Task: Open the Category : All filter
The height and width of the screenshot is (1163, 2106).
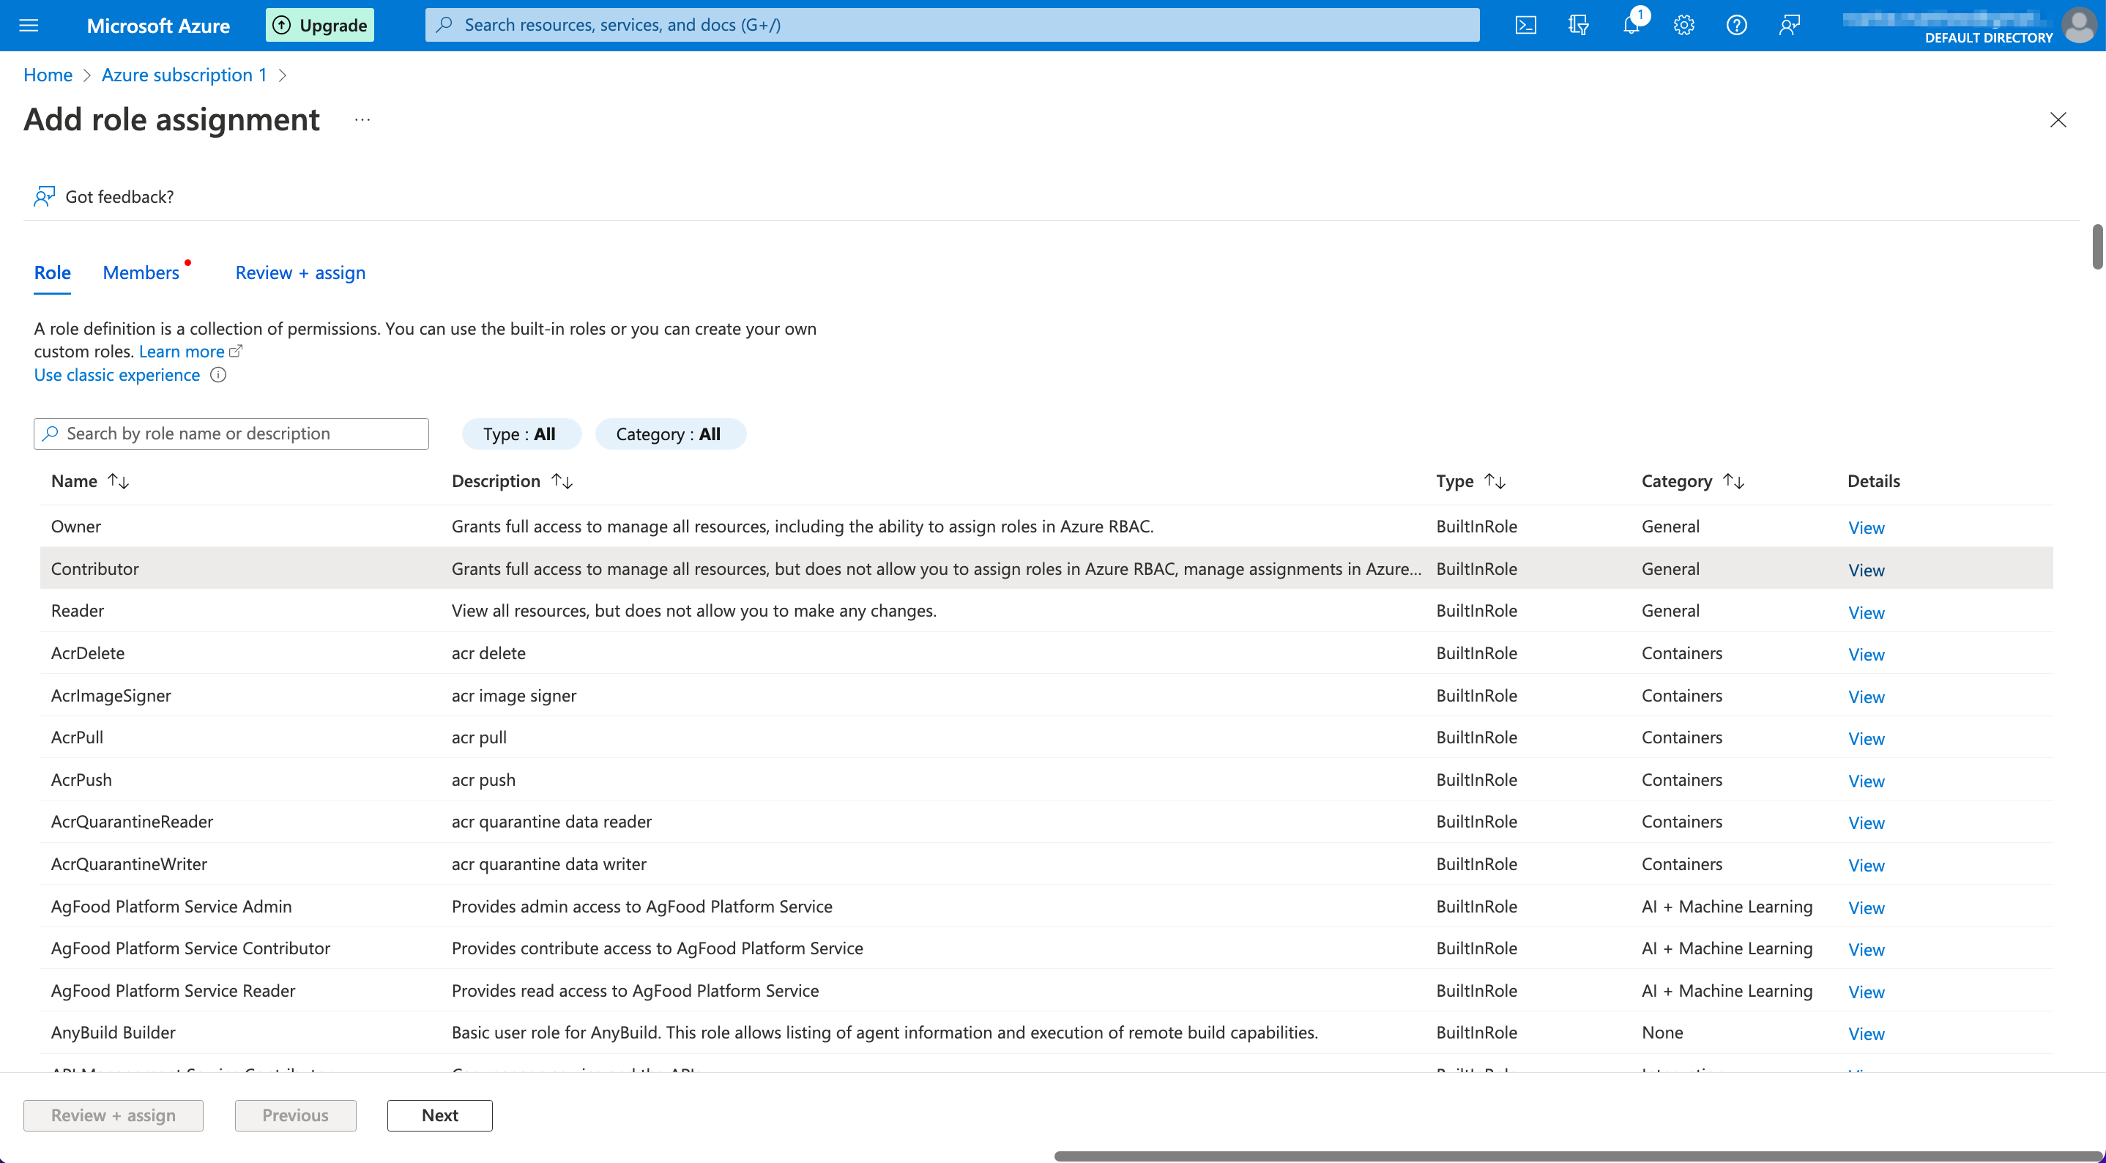Action: (x=669, y=434)
